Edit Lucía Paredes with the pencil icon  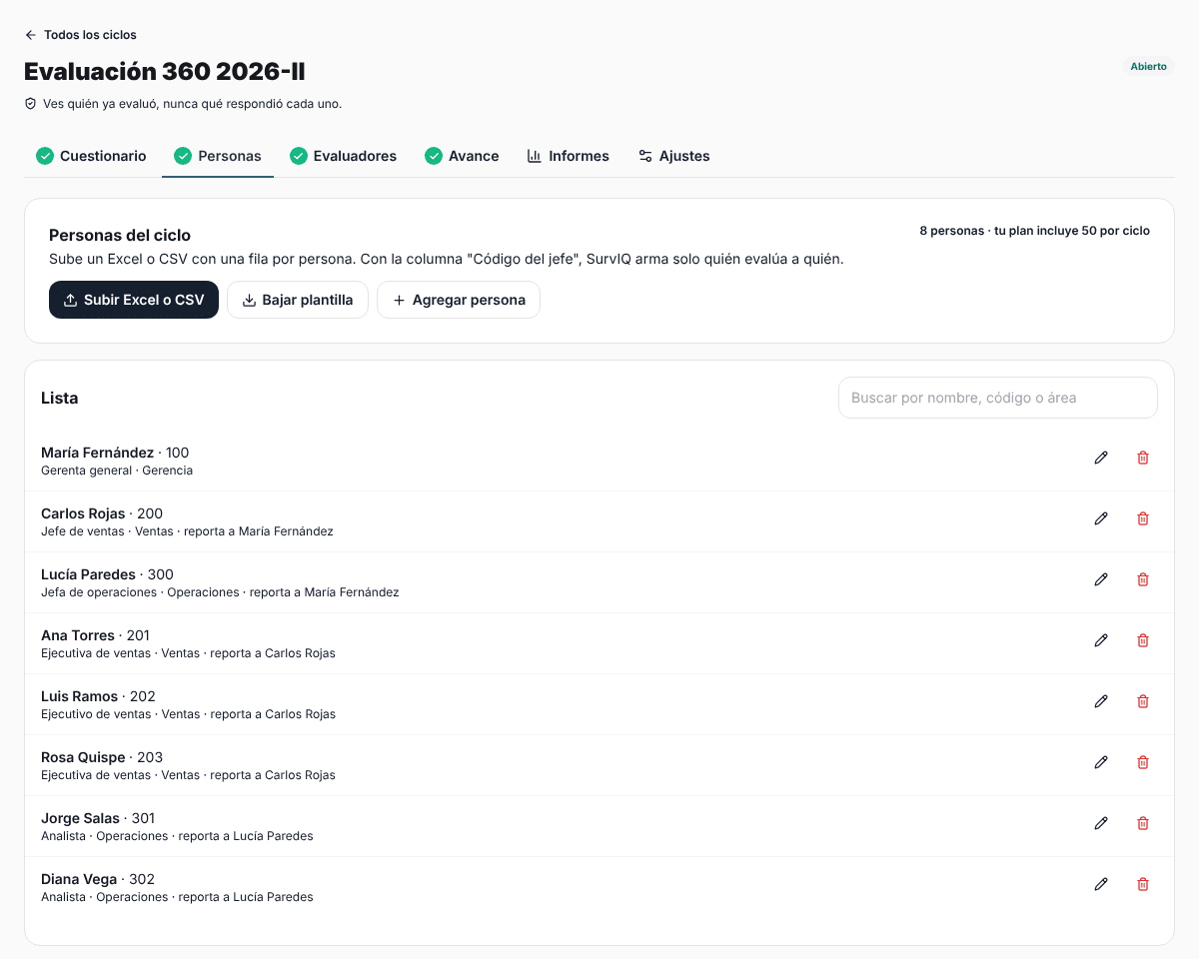pos(1101,579)
